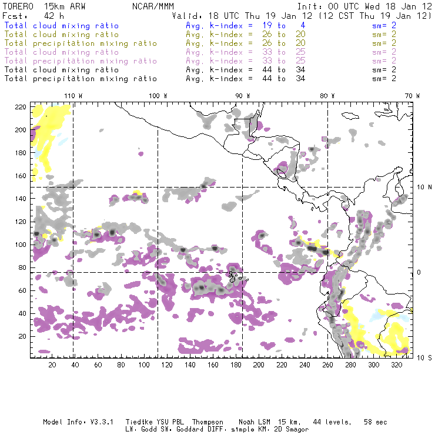The width and height of the screenshot is (435, 435).
Task: Select '300' on the horizontal axis
Action: (373, 365)
